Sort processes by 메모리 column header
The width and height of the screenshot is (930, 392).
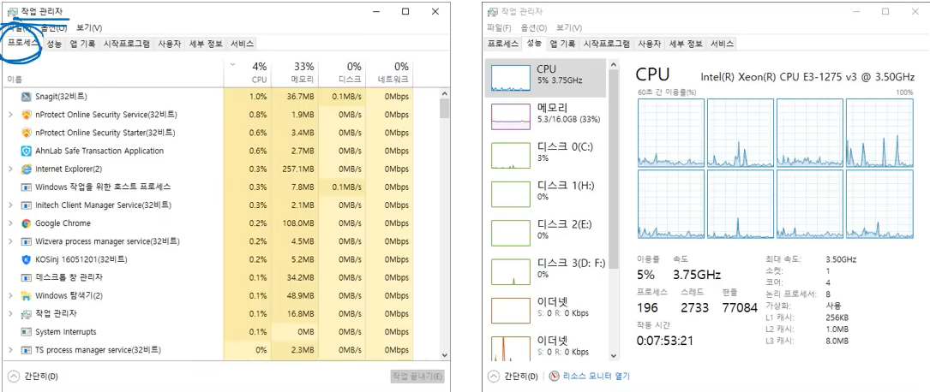295,72
